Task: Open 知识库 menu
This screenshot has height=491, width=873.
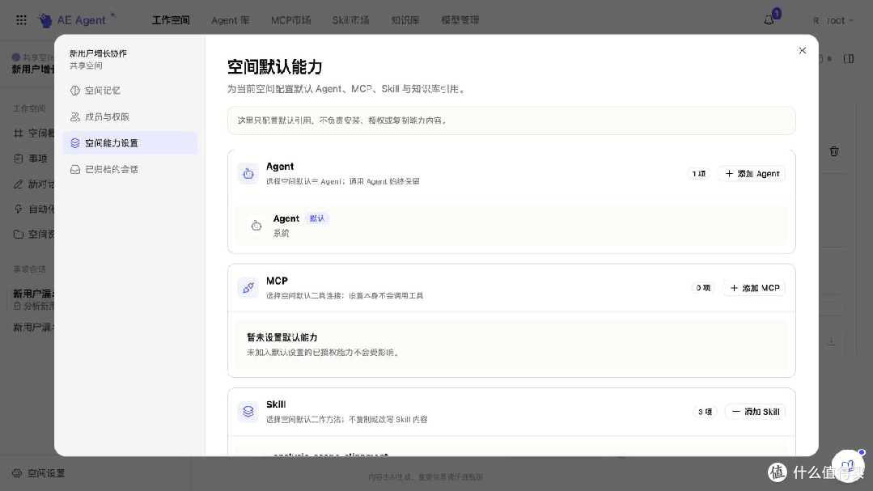Action: [x=405, y=20]
